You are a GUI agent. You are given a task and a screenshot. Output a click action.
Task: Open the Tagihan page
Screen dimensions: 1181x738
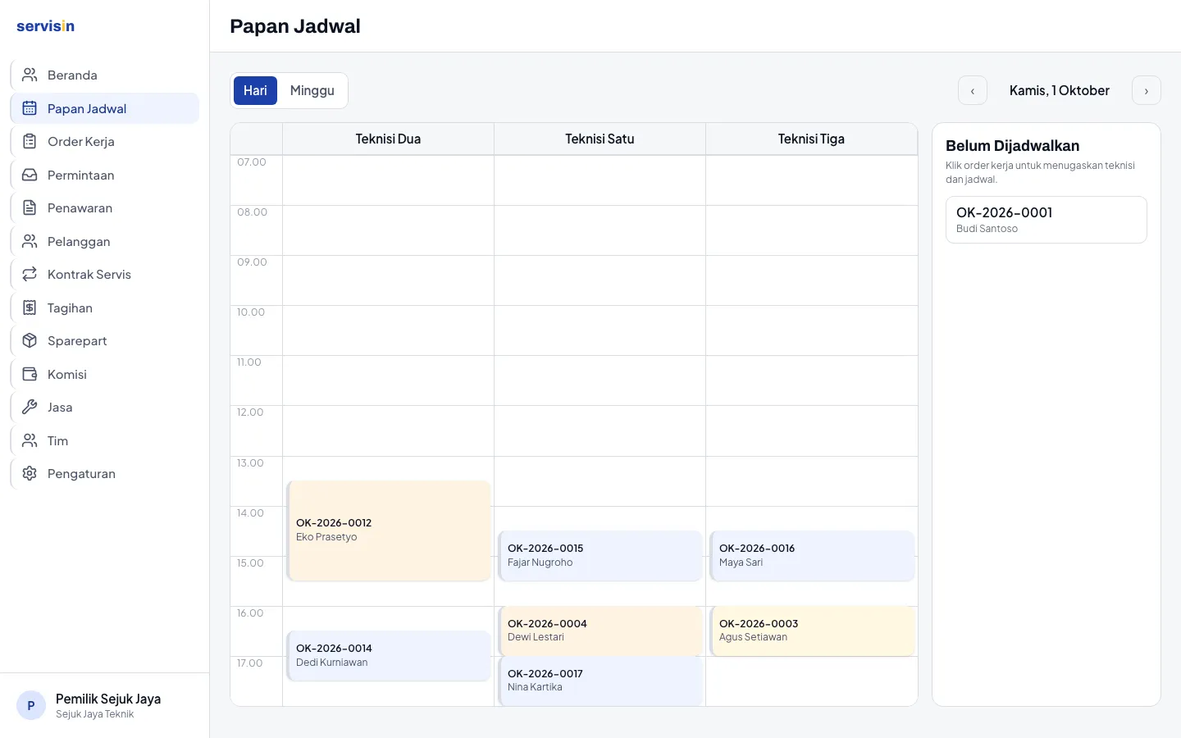tap(105, 307)
